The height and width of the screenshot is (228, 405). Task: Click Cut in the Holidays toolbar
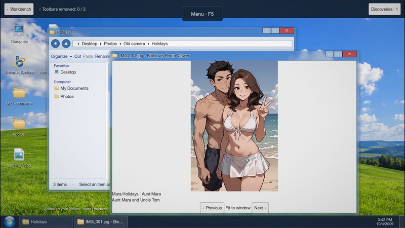pos(77,56)
